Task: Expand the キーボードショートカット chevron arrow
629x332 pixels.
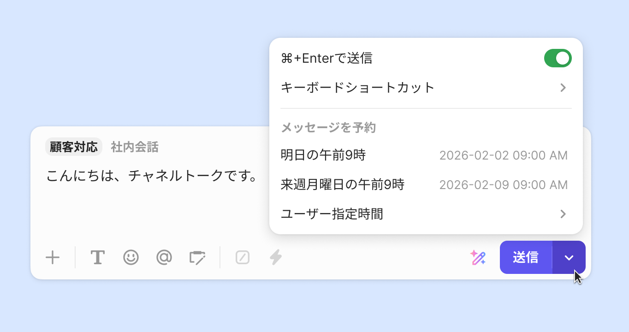Action: pyautogui.click(x=563, y=88)
